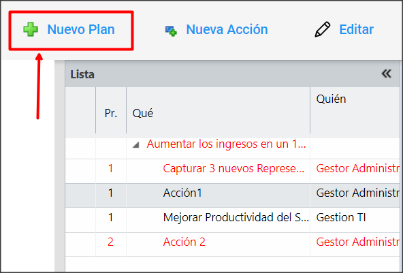Click the Nueva Acción screen-plus icon
The height and width of the screenshot is (273, 403).
[x=171, y=31]
